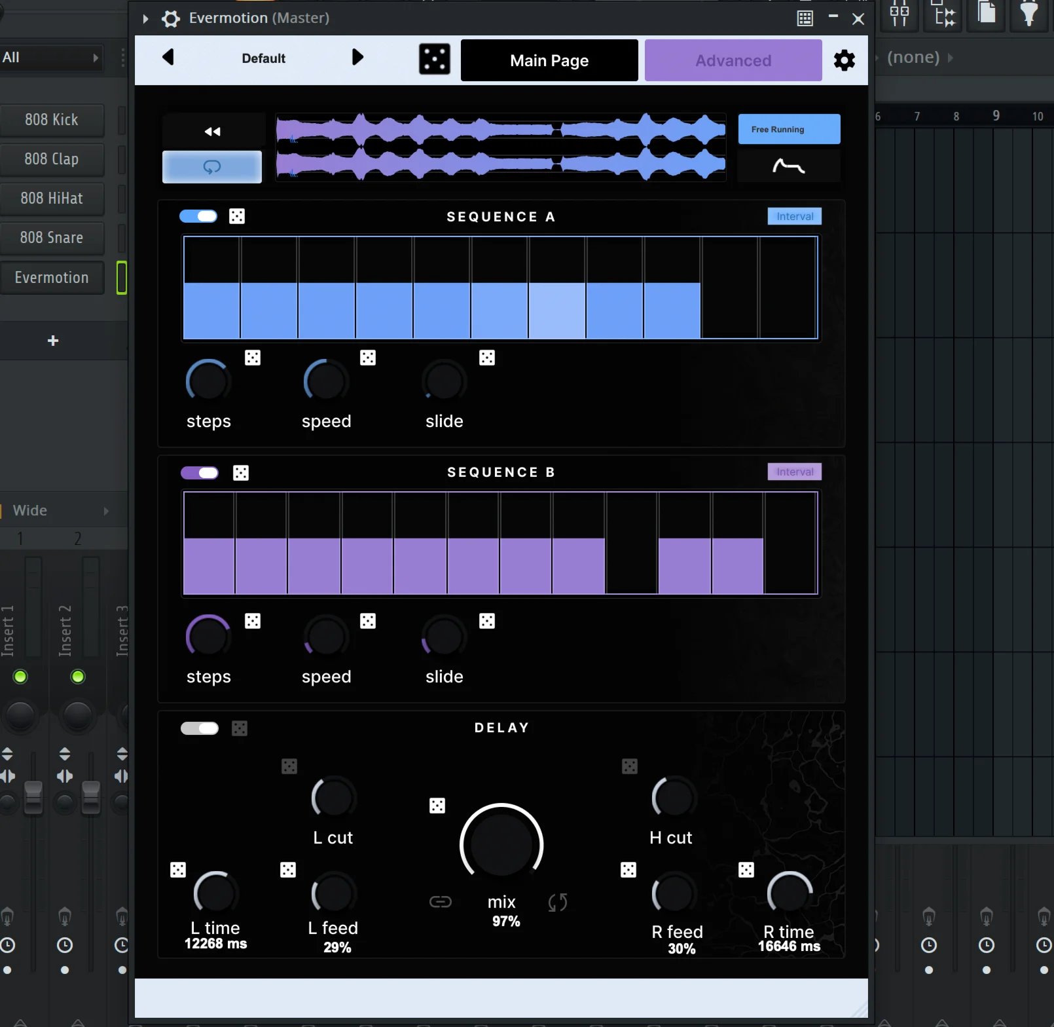Click the audio waveform display
Screen dimensions: 1054x1027
[x=501, y=147]
